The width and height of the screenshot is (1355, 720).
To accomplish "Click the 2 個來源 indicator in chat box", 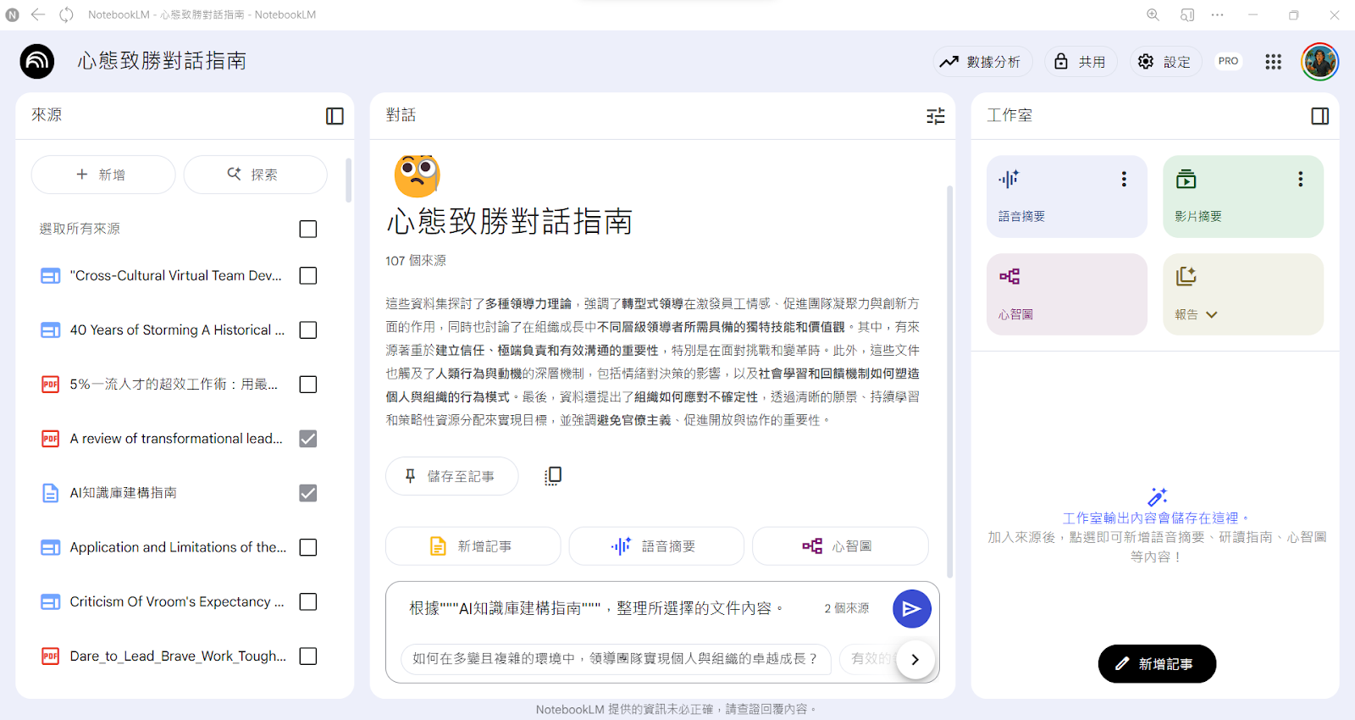I will tap(847, 608).
